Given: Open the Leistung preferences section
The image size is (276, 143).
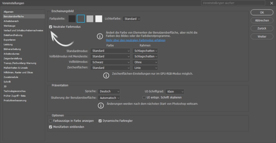Looking at the screenshot, I should click(x=8, y=44).
